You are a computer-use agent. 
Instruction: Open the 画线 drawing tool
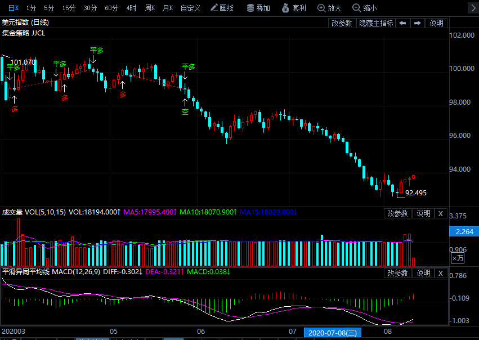(222, 8)
